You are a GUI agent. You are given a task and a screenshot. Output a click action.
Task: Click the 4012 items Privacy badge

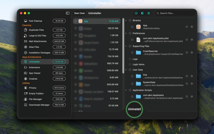pos(59,88)
